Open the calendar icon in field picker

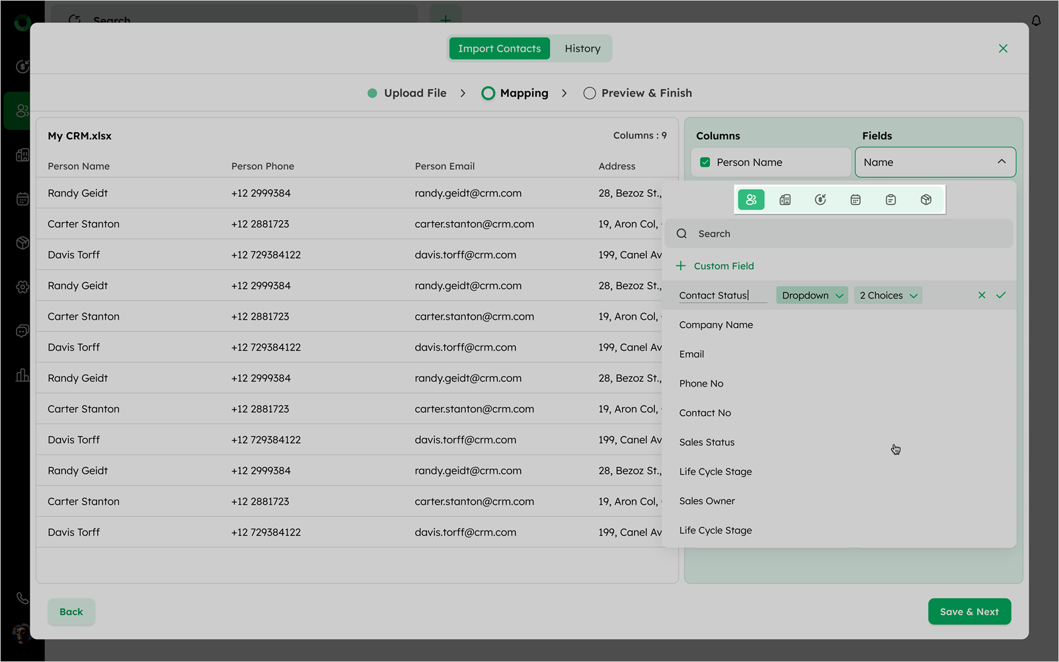(x=855, y=200)
